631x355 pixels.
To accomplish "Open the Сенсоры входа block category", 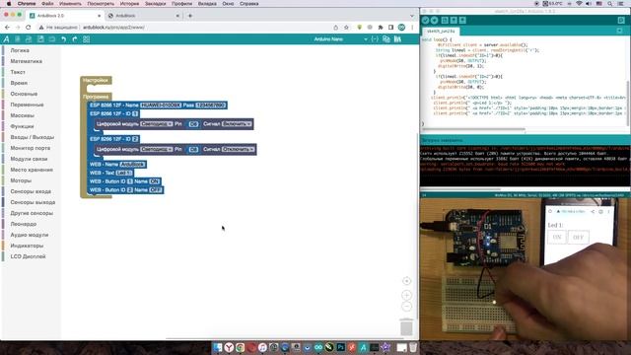I will pos(31,191).
